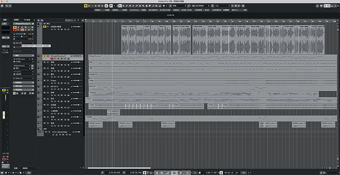Open the channel tab at far left
This screenshot has height=175, width=340.
5,19
